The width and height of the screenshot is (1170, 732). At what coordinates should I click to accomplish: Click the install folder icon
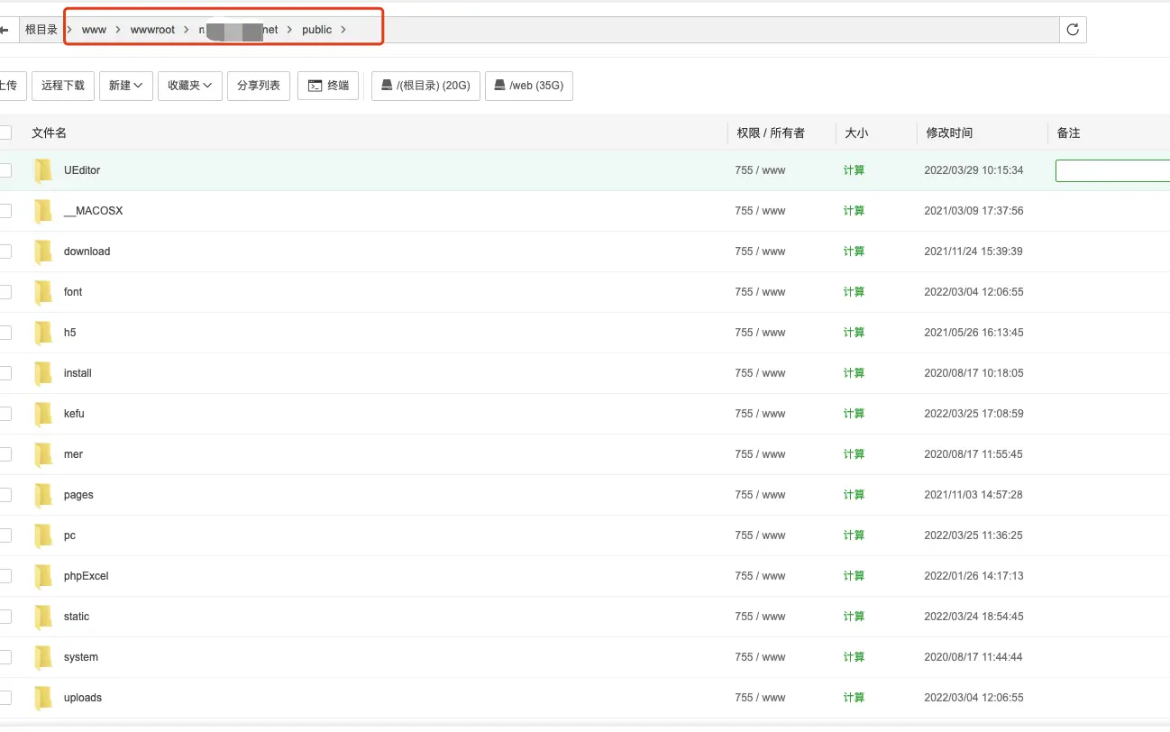click(43, 373)
